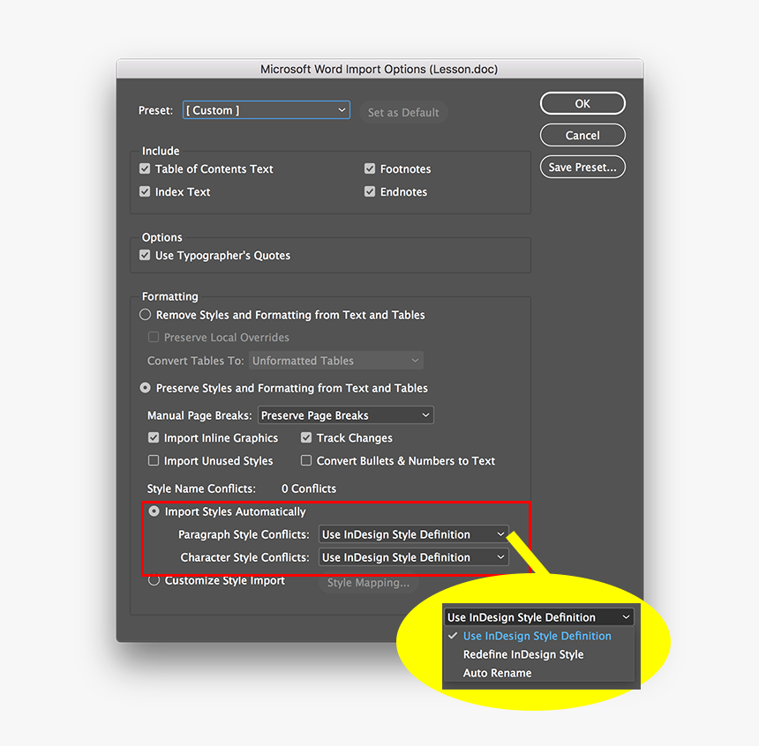Open the Convert Tables To dropdown
This screenshot has width=759, height=746.
(x=336, y=361)
